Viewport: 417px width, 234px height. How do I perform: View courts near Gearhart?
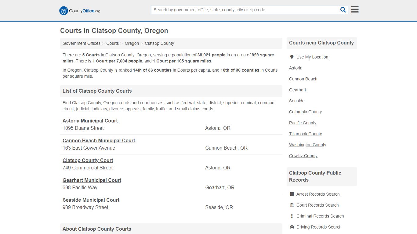[298, 90]
